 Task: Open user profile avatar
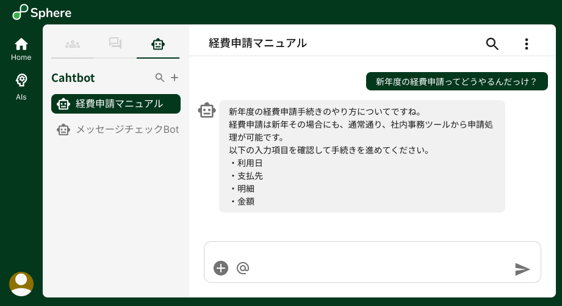[x=21, y=284]
